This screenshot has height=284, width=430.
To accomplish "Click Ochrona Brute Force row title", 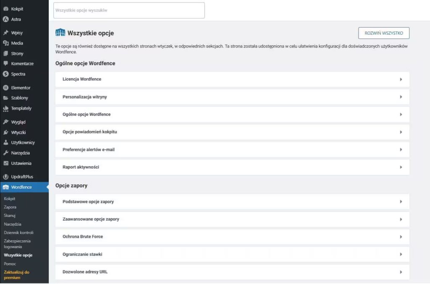I will (x=83, y=236).
